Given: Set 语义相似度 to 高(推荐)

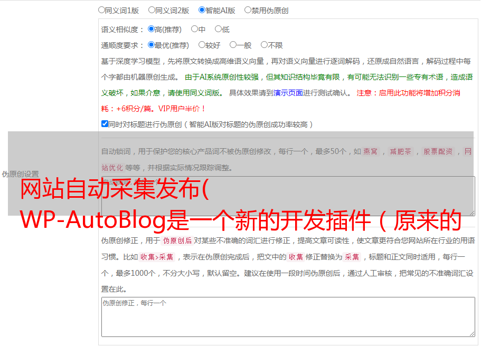Looking at the screenshot, I should [x=151, y=29].
